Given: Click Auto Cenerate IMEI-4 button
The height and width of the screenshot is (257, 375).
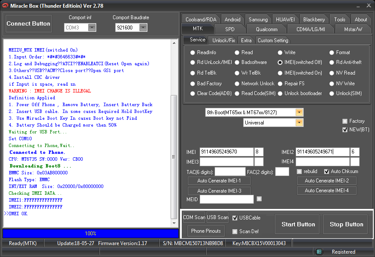Looking at the screenshot, I should (327, 191).
